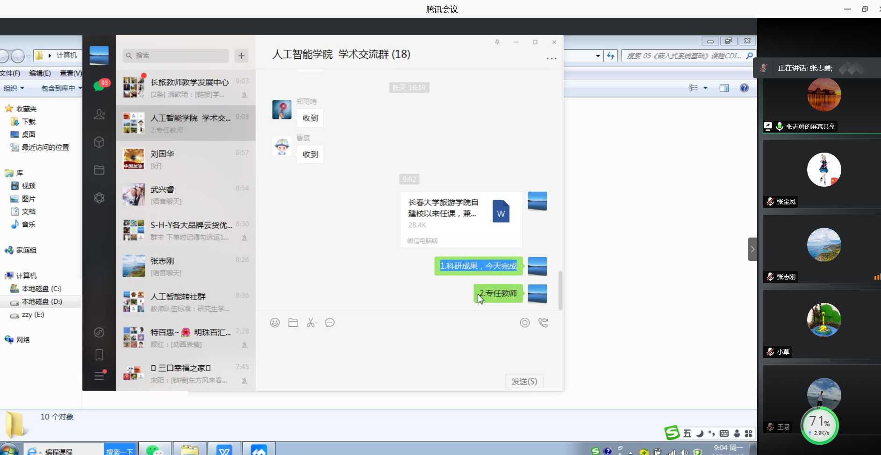The height and width of the screenshot is (455, 881).
Task: Open WeChat phone icon in sidebar
Action: pos(99,355)
